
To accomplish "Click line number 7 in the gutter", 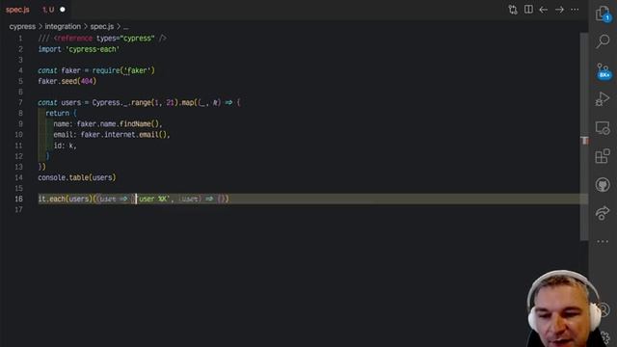I will click(20, 103).
